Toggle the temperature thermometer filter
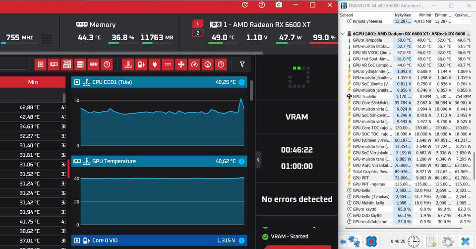This screenshot has height=249, width=476. 128,64
